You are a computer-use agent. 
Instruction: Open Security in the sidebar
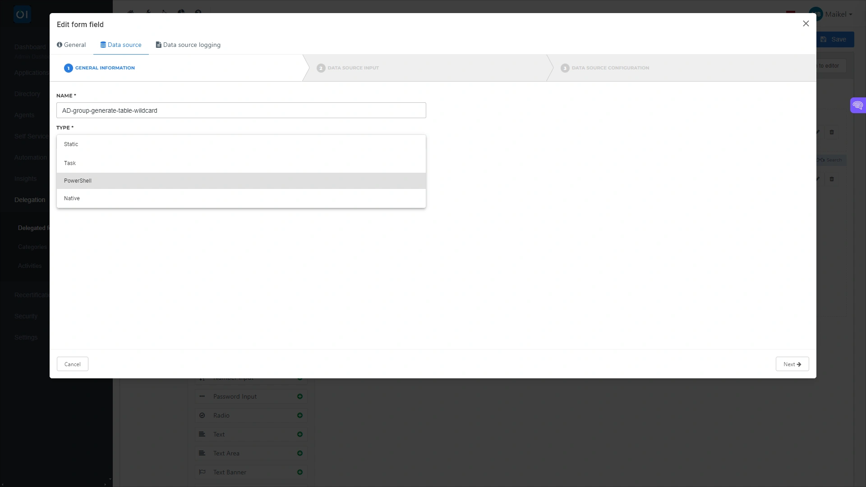click(x=26, y=316)
